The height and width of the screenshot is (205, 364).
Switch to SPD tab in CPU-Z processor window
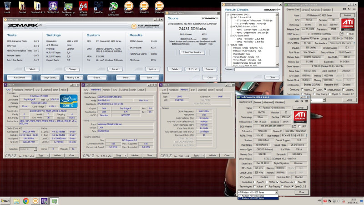coord(37,90)
